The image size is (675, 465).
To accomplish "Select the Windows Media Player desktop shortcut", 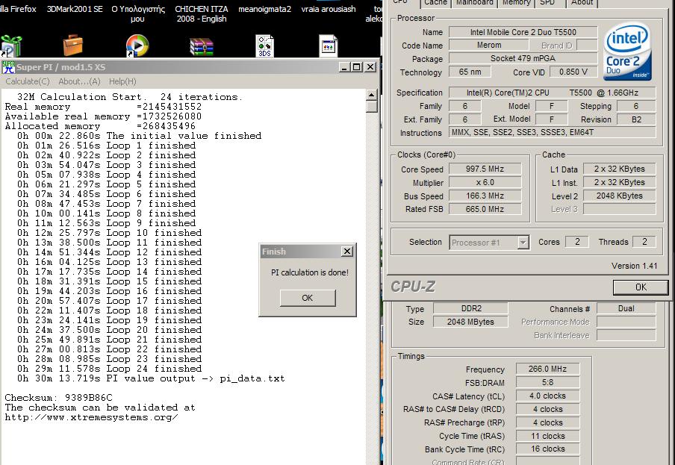I will click(x=137, y=46).
